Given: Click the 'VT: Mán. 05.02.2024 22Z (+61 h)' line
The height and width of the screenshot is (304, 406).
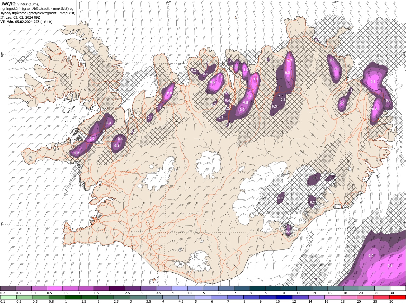Looking at the screenshot, I should pos(26,22).
